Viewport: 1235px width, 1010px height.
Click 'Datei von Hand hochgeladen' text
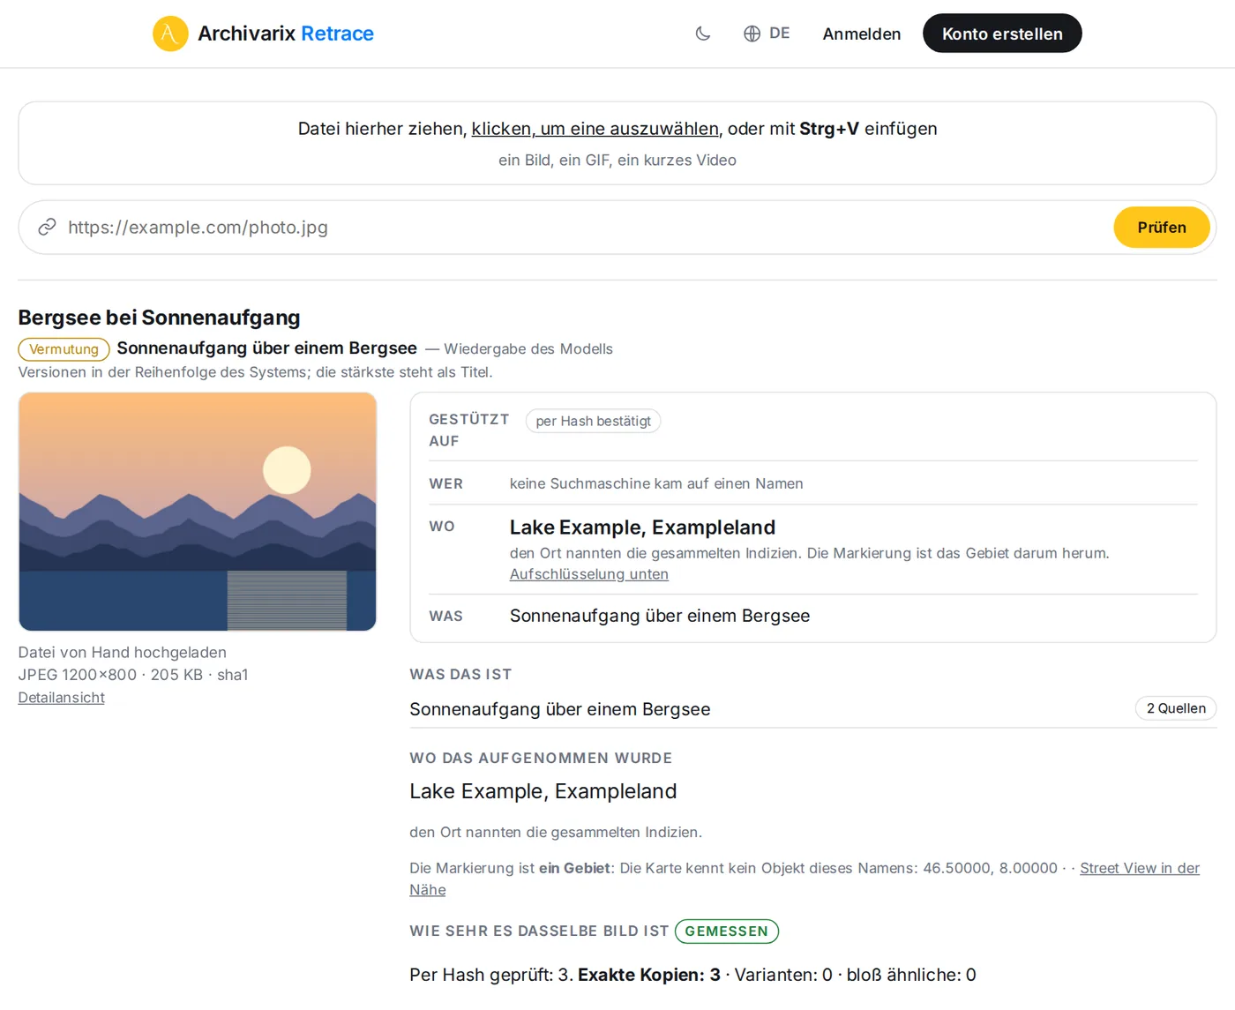[x=122, y=653]
